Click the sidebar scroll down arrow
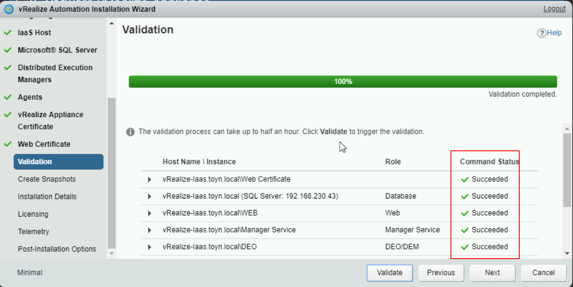 click(111, 253)
